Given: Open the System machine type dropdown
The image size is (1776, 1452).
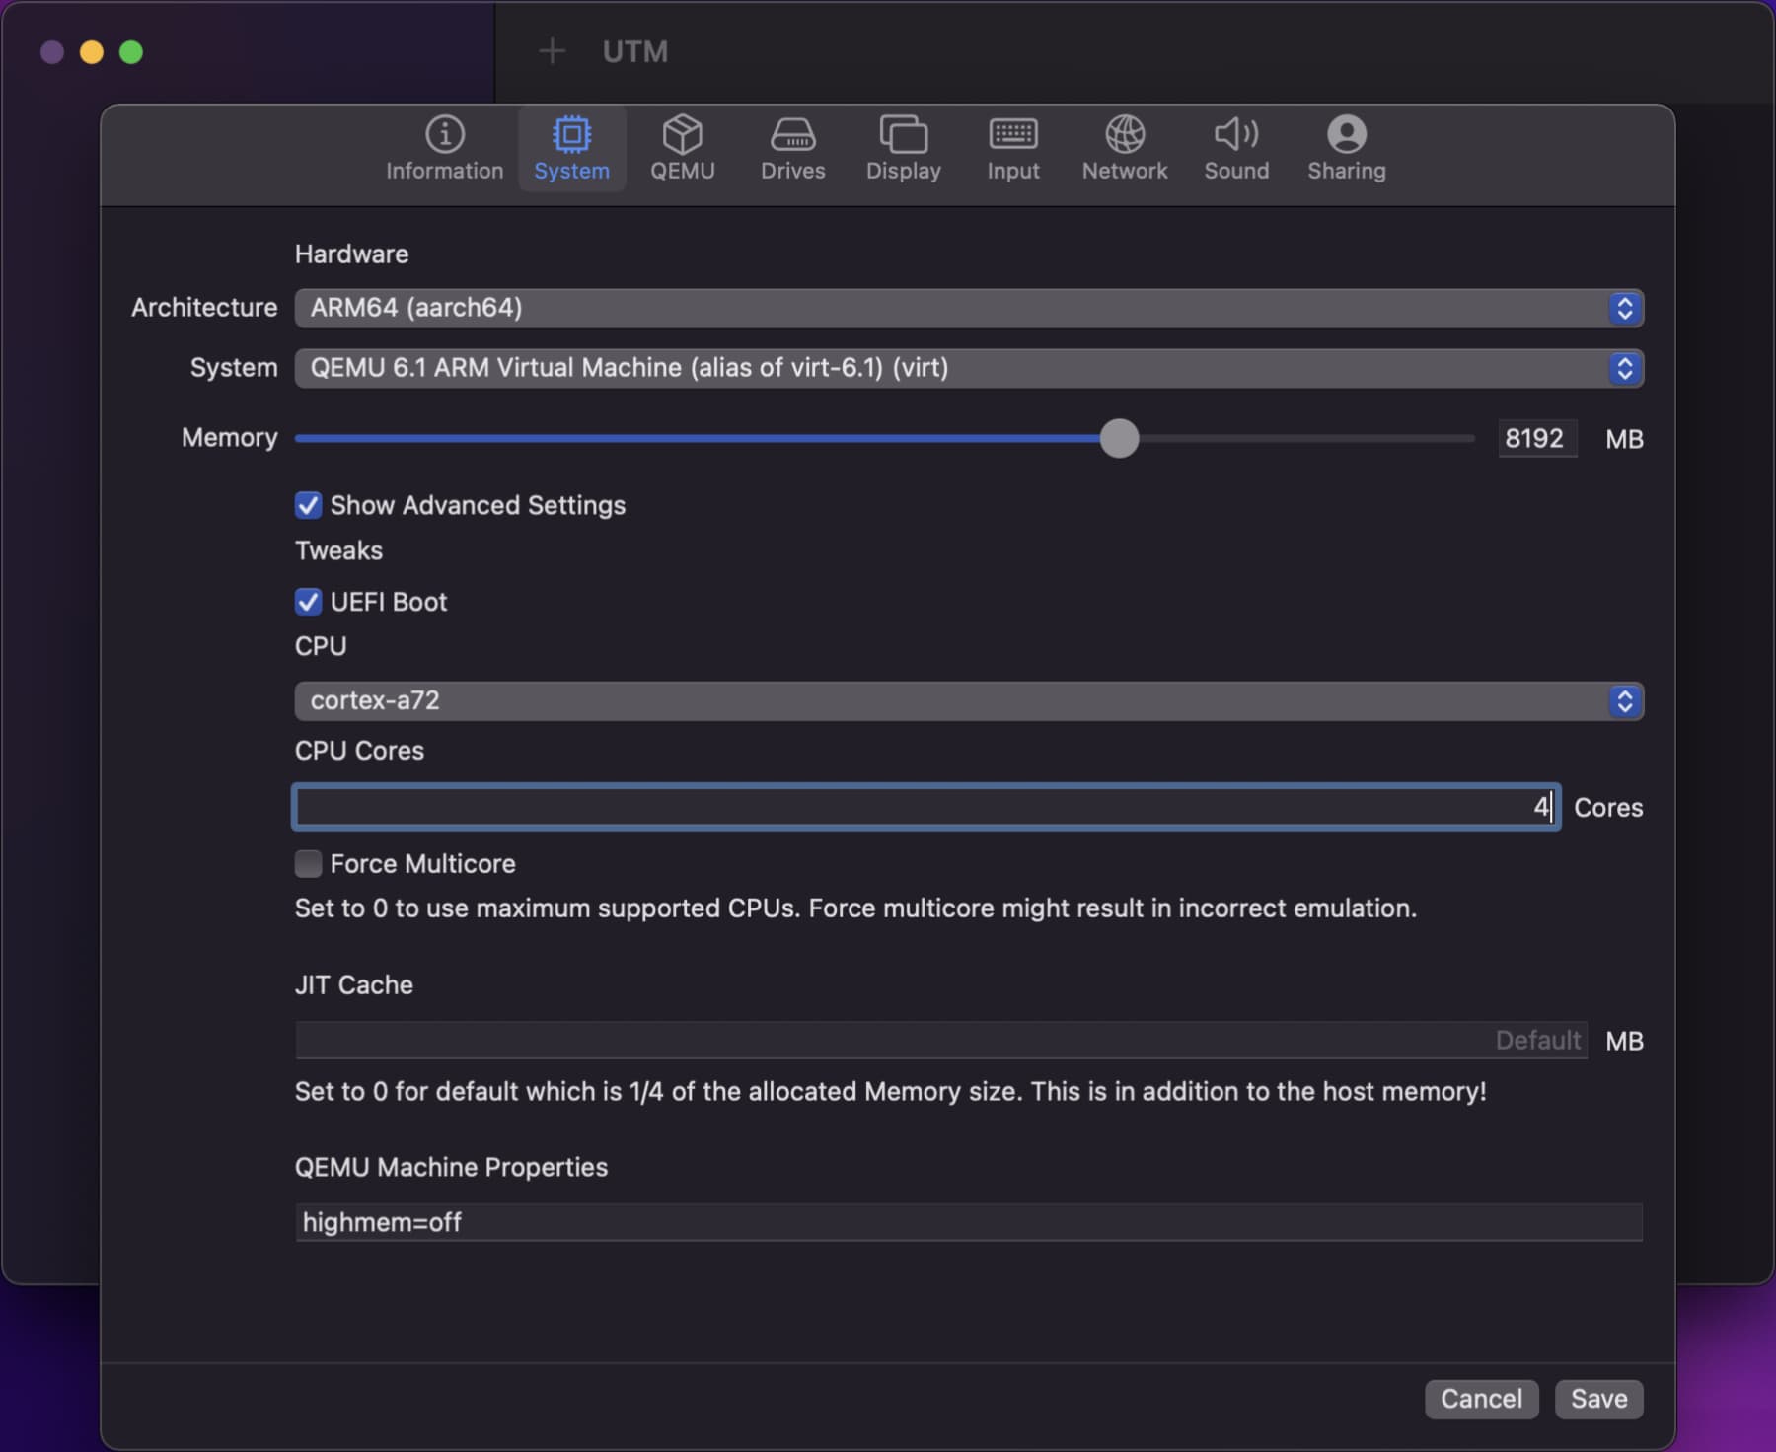Looking at the screenshot, I should tap(969, 368).
